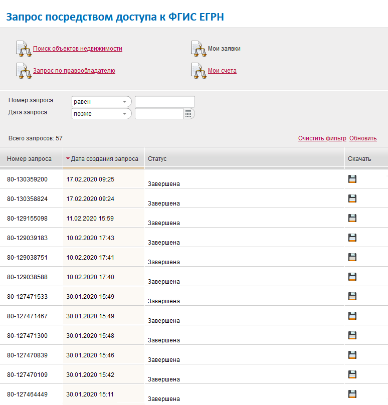Sort by Дата создания запроса column header
Screen dimensions: 388x405
tap(104, 158)
